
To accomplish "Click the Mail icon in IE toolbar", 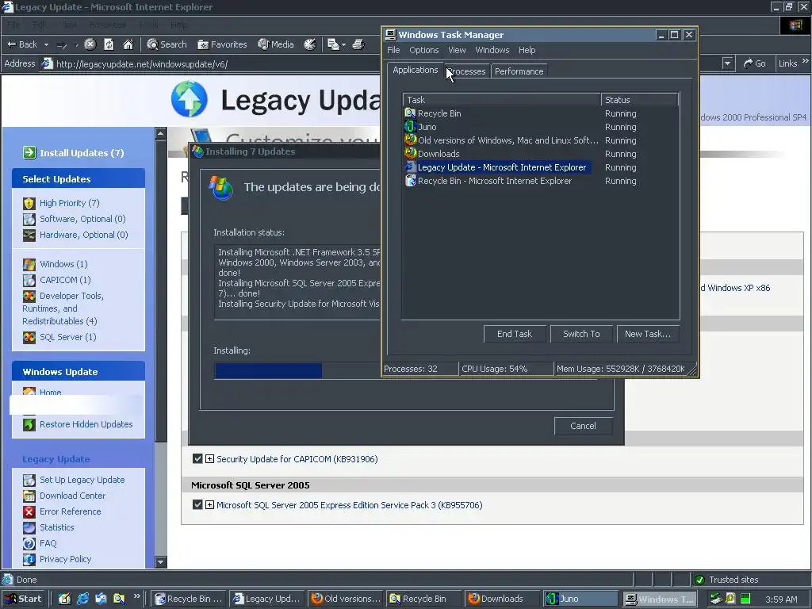I will pos(334,44).
